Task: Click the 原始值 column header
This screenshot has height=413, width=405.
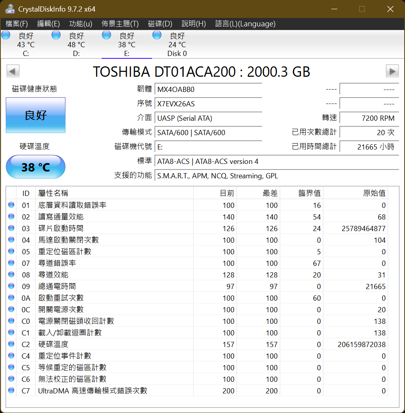Action: [x=356, y=193]
